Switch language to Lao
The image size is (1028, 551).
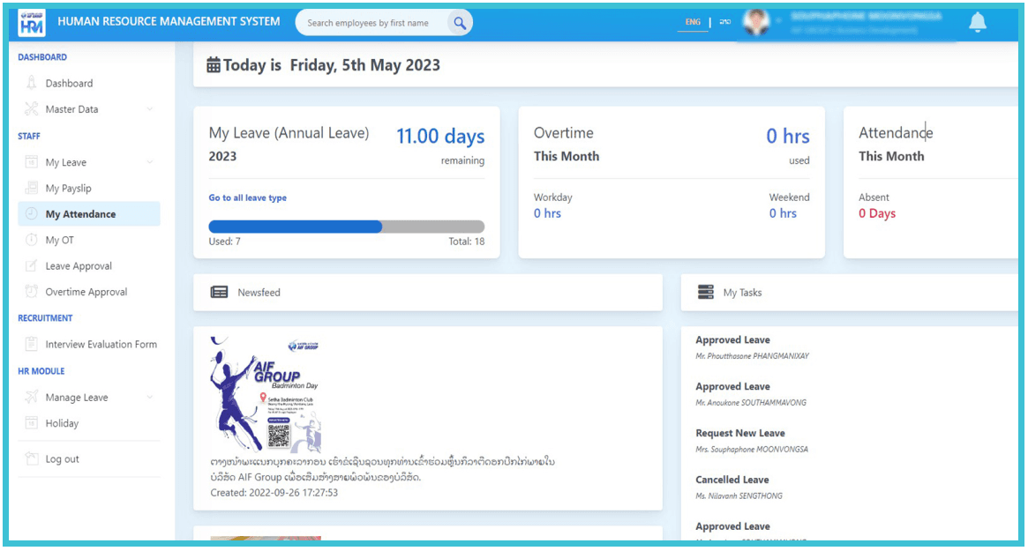click(x=724, y=21)
